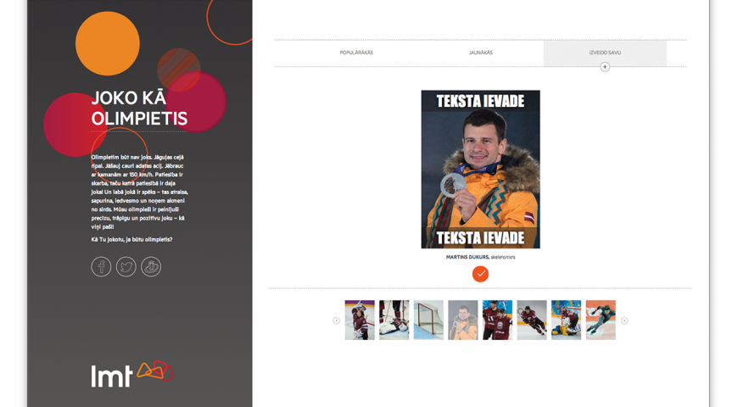738x407 pixels.
Task: Select the Izveido savu tab
Action: tap(605, 53)
